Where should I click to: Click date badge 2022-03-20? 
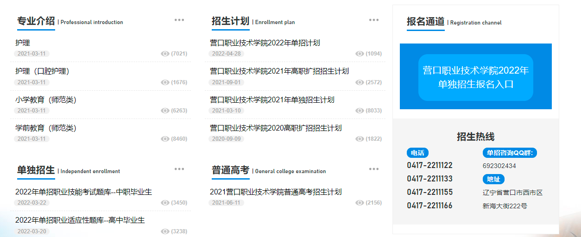32,231
